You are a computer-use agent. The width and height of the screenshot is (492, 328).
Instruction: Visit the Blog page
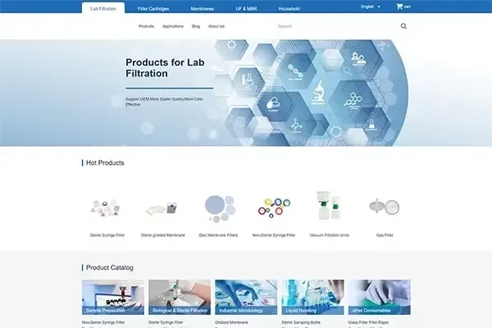point(196,26)
